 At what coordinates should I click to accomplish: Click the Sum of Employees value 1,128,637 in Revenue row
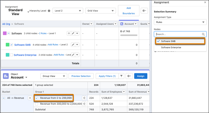[x=107, y=98]
